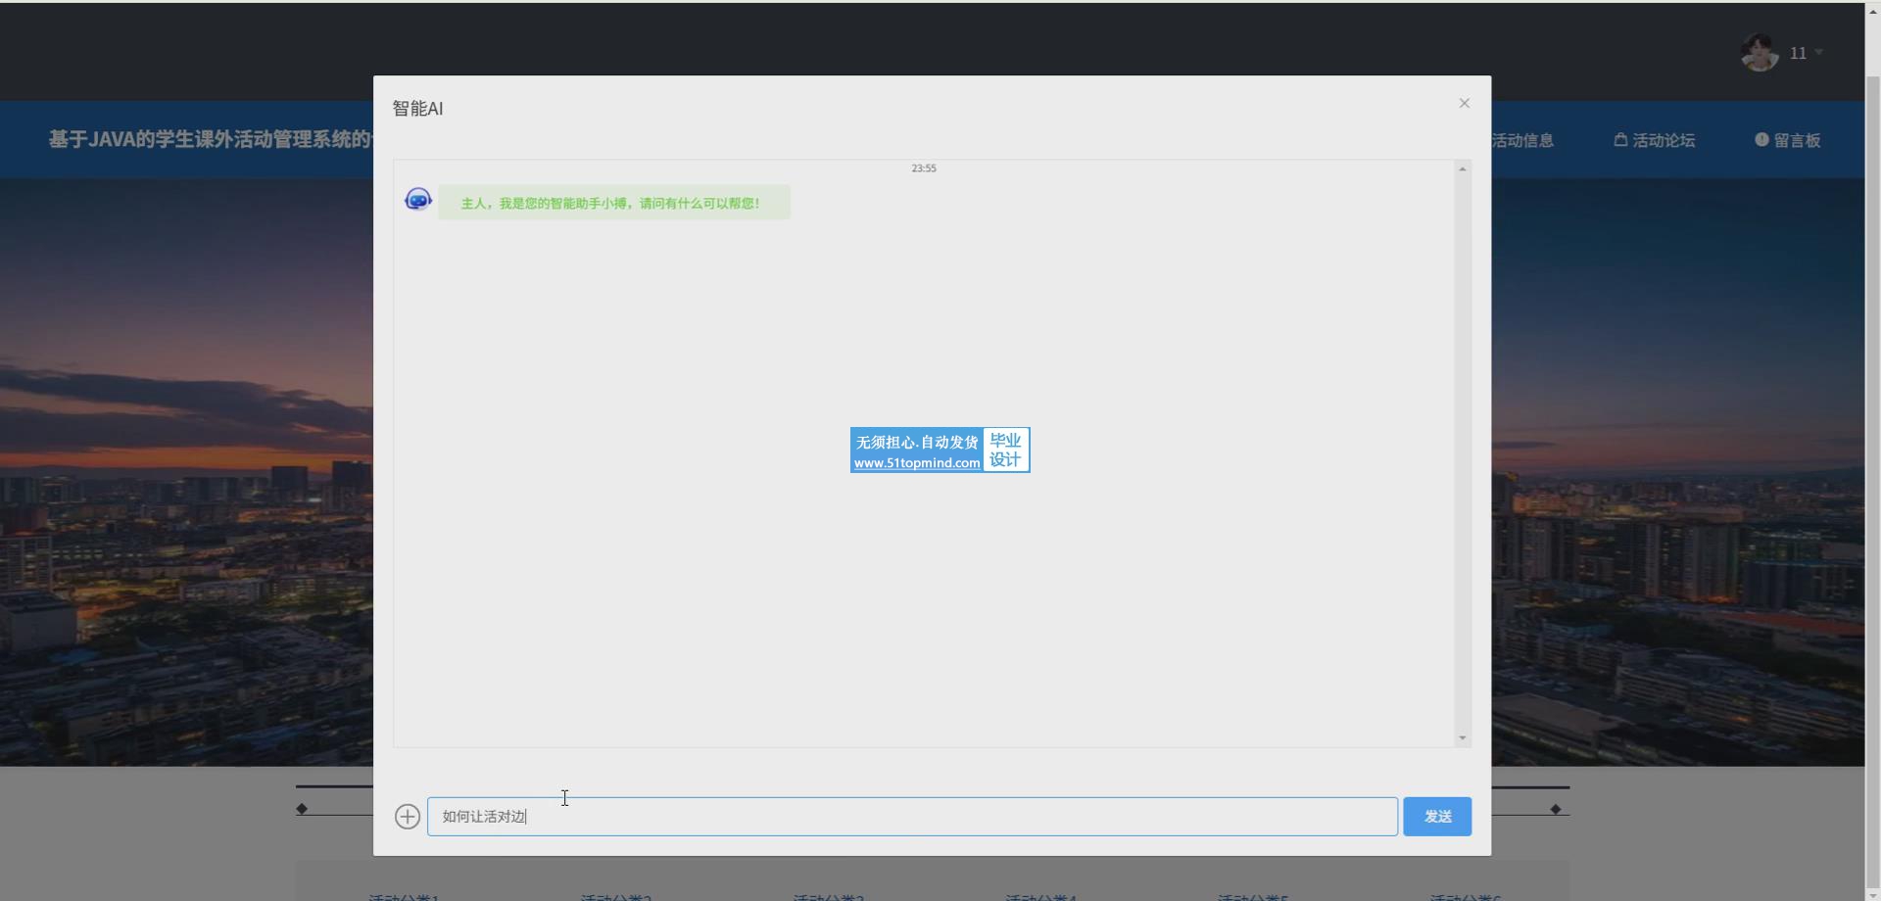Click the chat scrollbar track
The width and height of the screenshot is (1881, 901).
pos(1462,452)
